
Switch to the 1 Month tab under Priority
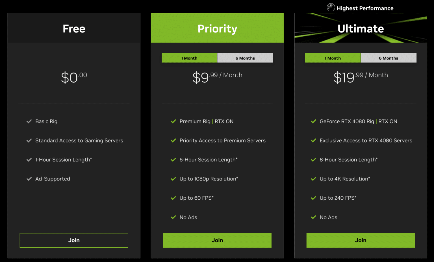[x=189, y=58]
